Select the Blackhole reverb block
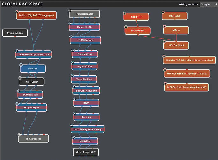The width and height of the screenshot is (218, 160). point(86,117)
